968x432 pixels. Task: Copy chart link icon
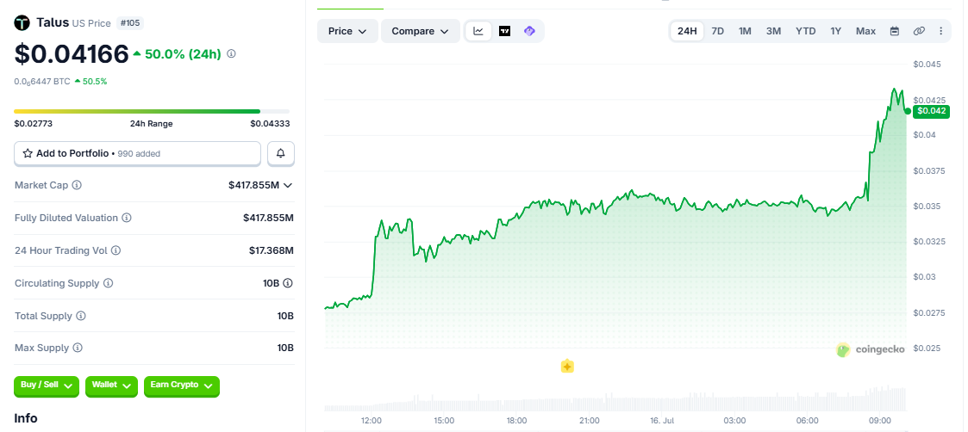point(919,31)
